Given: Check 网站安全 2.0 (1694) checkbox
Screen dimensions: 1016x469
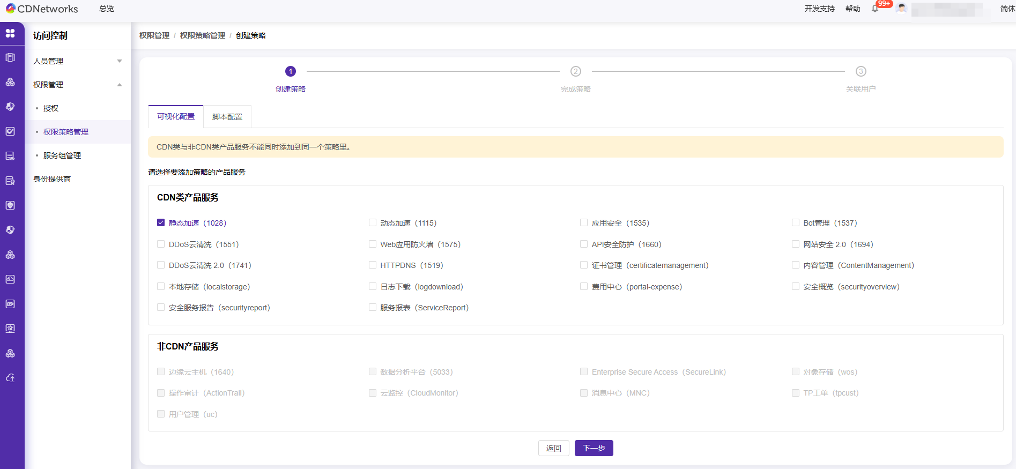Looking at the screenshot, I should [x=796, y=244].
